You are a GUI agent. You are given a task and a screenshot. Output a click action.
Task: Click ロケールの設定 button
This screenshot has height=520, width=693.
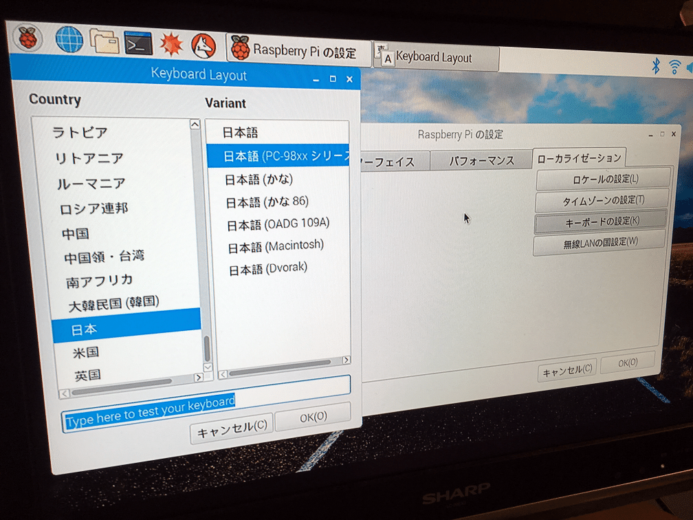click(x=604, y=179)
